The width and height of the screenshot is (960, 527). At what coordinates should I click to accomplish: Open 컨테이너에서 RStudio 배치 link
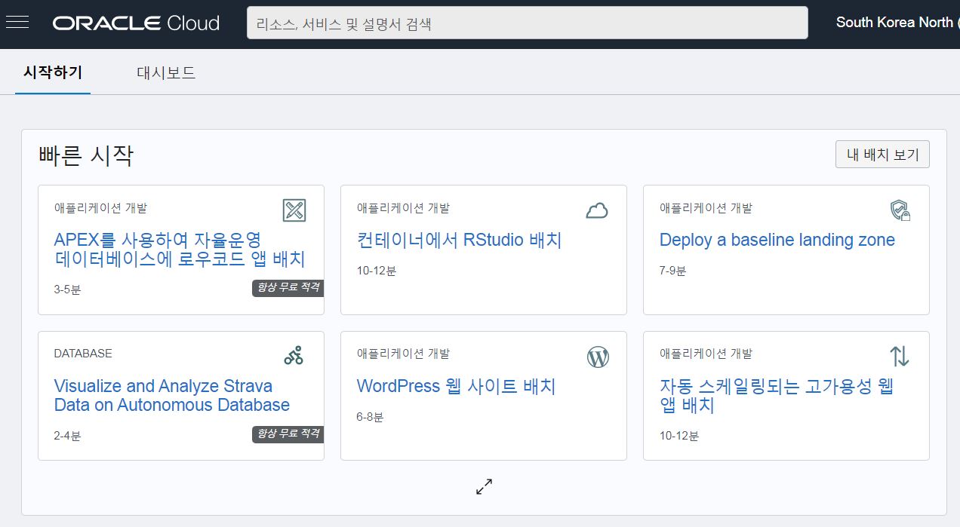tap(459, 240)
